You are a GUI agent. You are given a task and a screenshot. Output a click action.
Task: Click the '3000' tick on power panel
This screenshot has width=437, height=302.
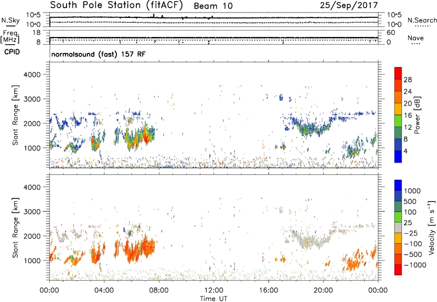pyautogui.click(x=32, y=99)
